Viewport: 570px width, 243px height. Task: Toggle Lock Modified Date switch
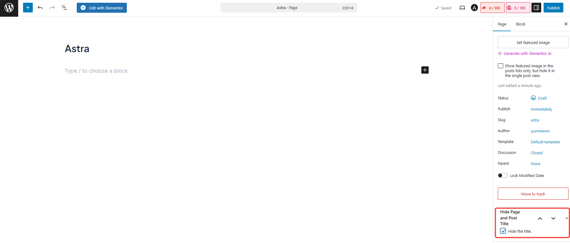click(x=503, y=175)
